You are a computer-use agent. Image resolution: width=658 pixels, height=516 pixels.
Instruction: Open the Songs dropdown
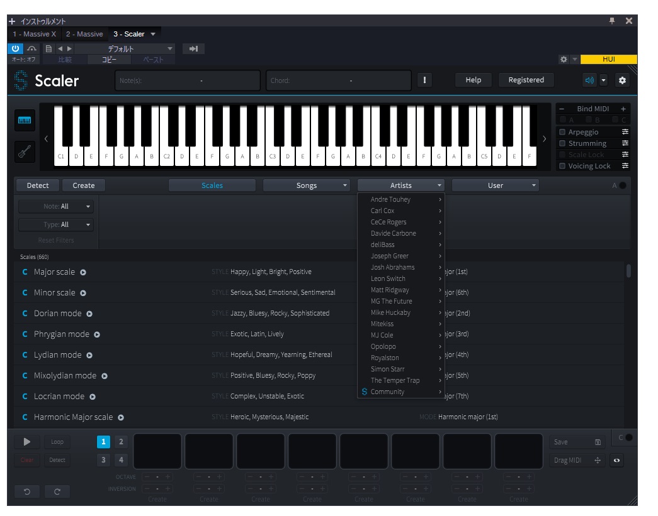[x=307, y=185]
